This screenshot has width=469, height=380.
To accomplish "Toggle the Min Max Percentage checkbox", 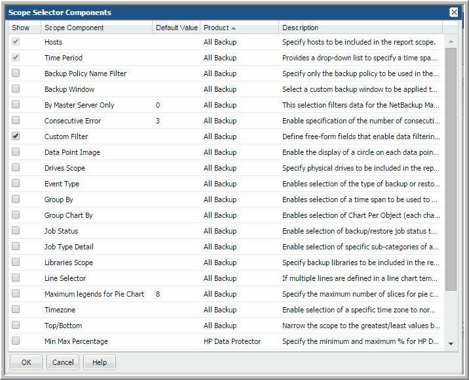I will pyautogui.click(x=16, y=341).
